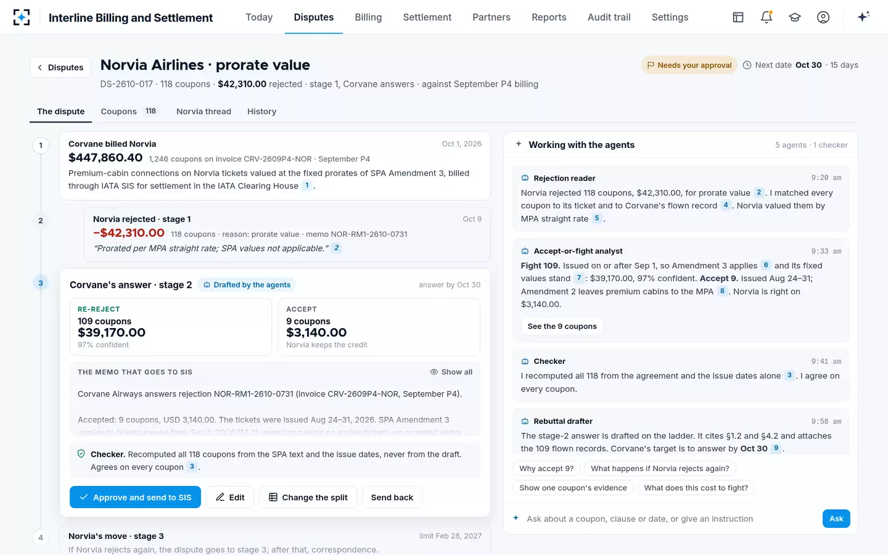Focus the Ask about a coupon input
The image size is (888, 555).
click(671, 519)
